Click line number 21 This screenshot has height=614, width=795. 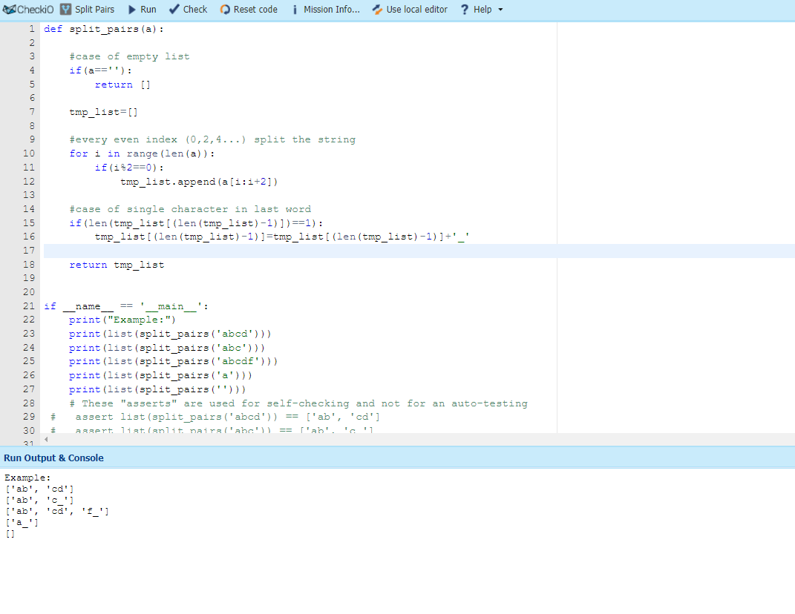pyautogui.click(x=28, y=306)
